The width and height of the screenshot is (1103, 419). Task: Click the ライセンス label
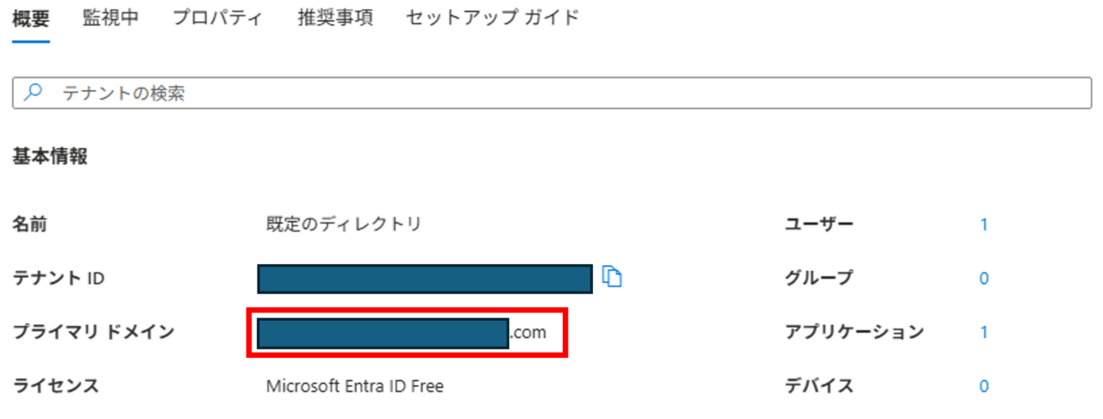(55, 386)
